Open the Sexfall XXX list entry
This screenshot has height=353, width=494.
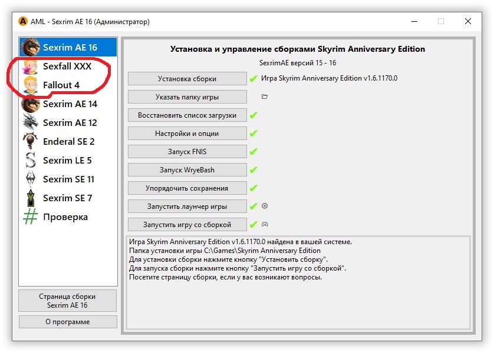pyautogui.click(x=67, y=66)
